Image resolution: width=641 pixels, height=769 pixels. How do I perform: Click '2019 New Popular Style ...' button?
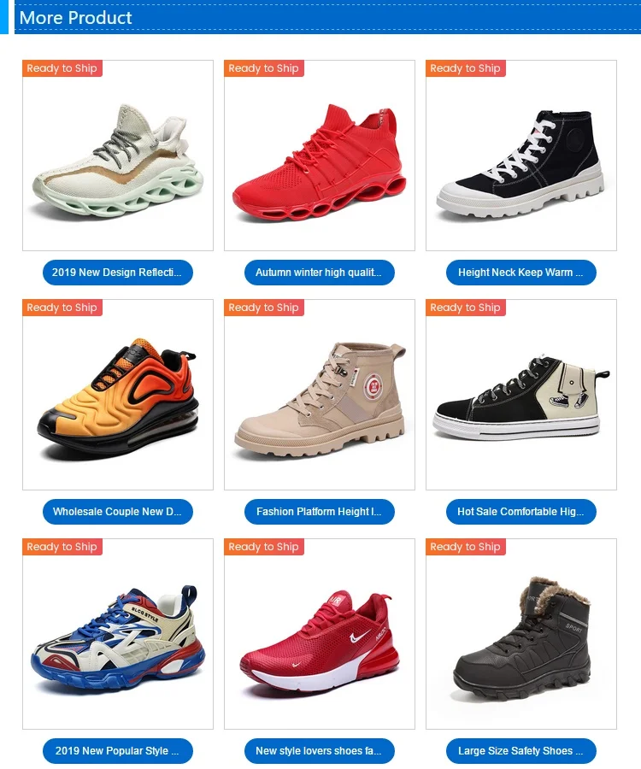(118, 751)
